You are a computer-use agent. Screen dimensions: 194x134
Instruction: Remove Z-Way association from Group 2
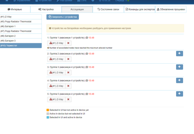click(x=68, y=59)
